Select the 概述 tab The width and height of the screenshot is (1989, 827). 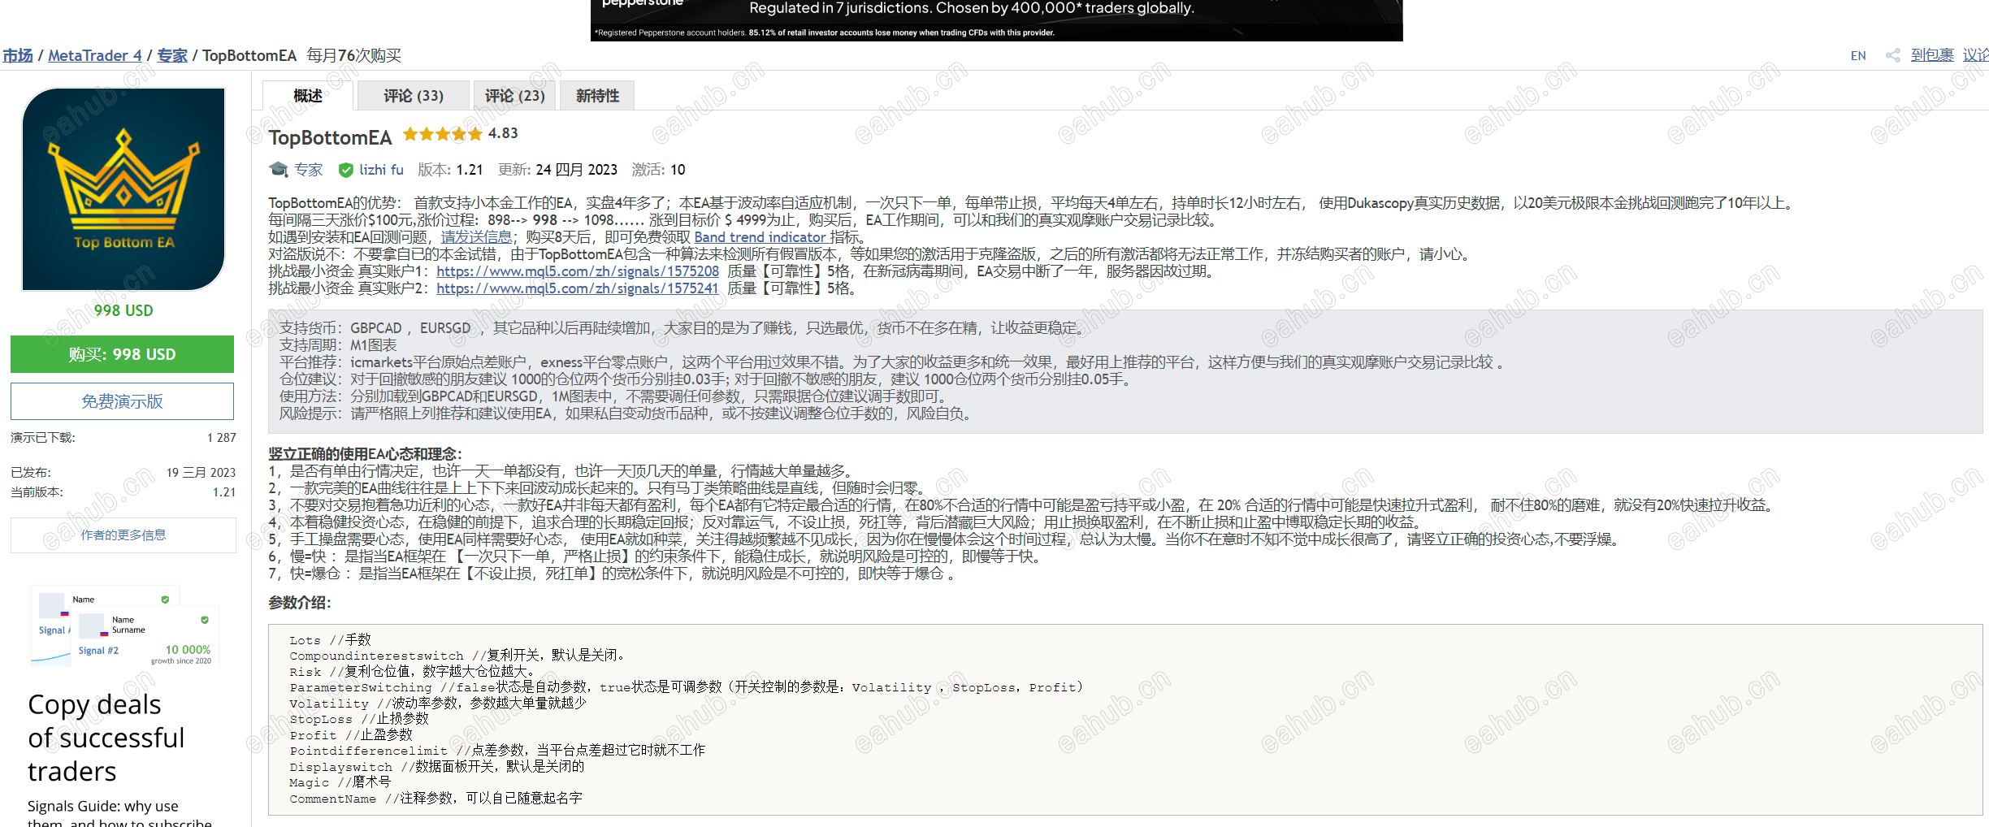pos(306,95)
